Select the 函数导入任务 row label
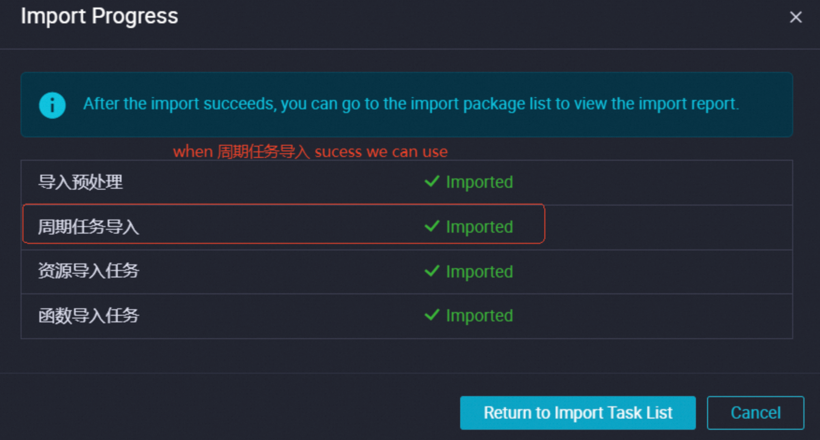Screen dimensions: 820x440 [88, 316]
